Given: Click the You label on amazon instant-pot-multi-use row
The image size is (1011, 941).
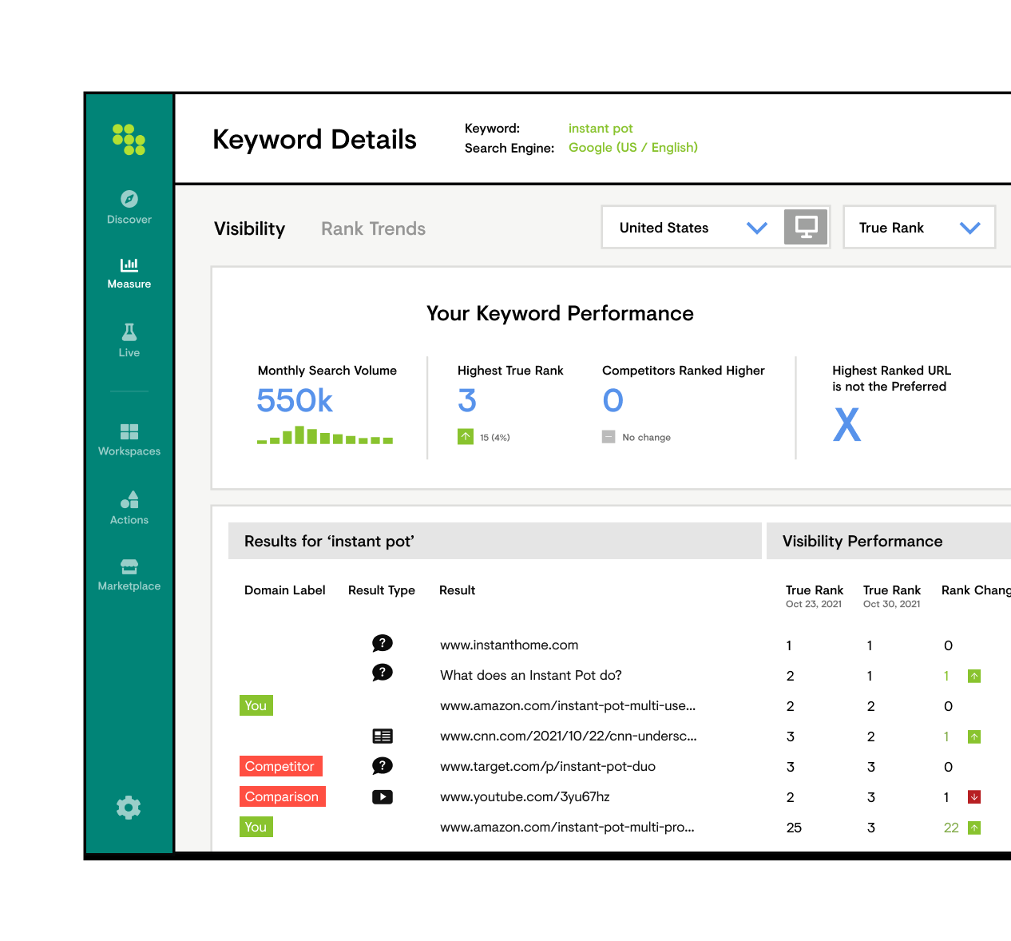Looking at the screenshot, I should click(256, 705).
